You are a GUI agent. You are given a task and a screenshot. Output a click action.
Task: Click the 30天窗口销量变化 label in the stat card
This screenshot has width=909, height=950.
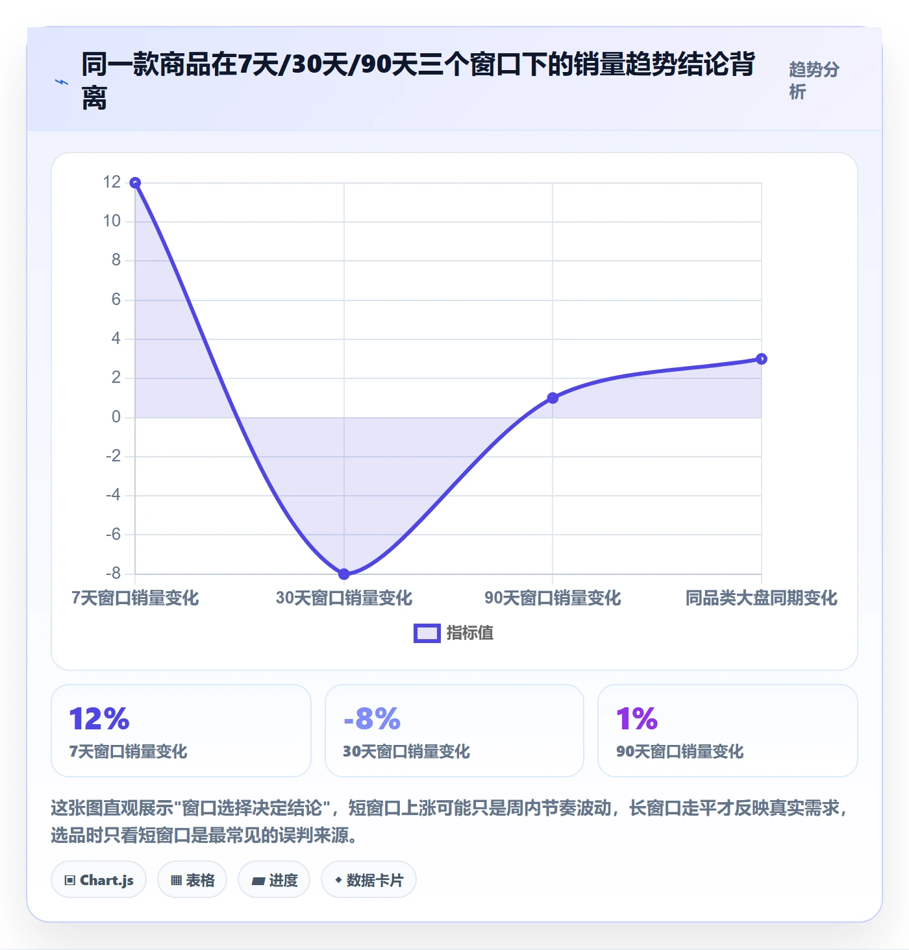tap(406, 751)
